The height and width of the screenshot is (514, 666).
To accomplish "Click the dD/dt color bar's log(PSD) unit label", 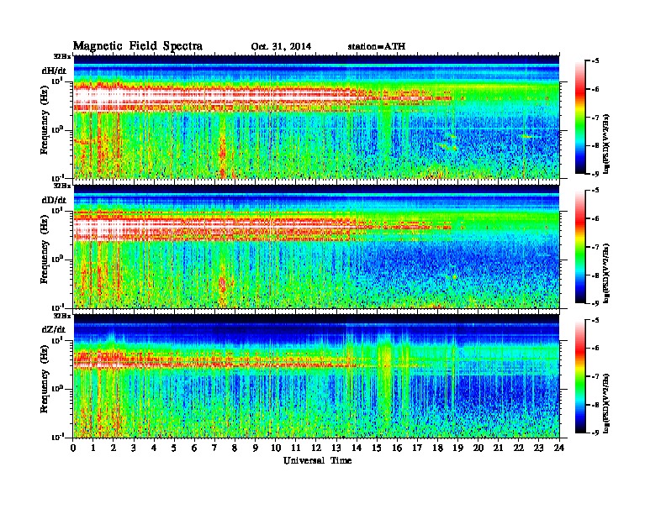I will click(608, 273).
